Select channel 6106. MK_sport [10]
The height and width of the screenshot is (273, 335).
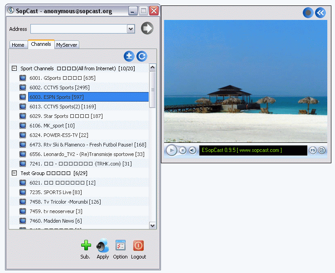[52, 126]
